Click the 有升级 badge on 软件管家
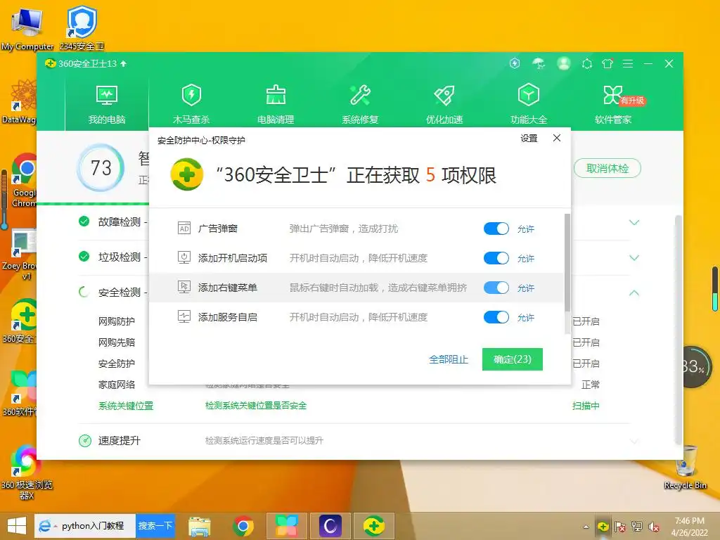The height and width of the screenshot is (540, 720). (x=633, y=101)
